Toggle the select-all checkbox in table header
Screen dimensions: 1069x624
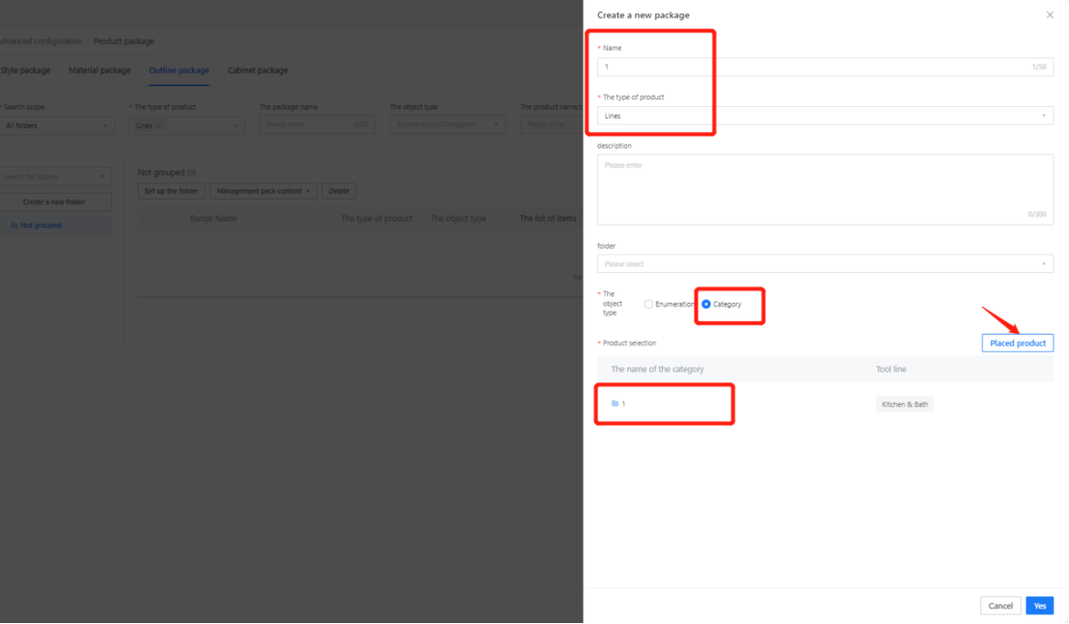click(149, 219)
